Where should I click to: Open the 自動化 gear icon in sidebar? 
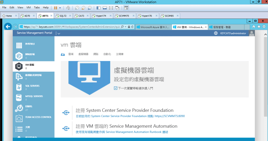click(x=19, y=108)
